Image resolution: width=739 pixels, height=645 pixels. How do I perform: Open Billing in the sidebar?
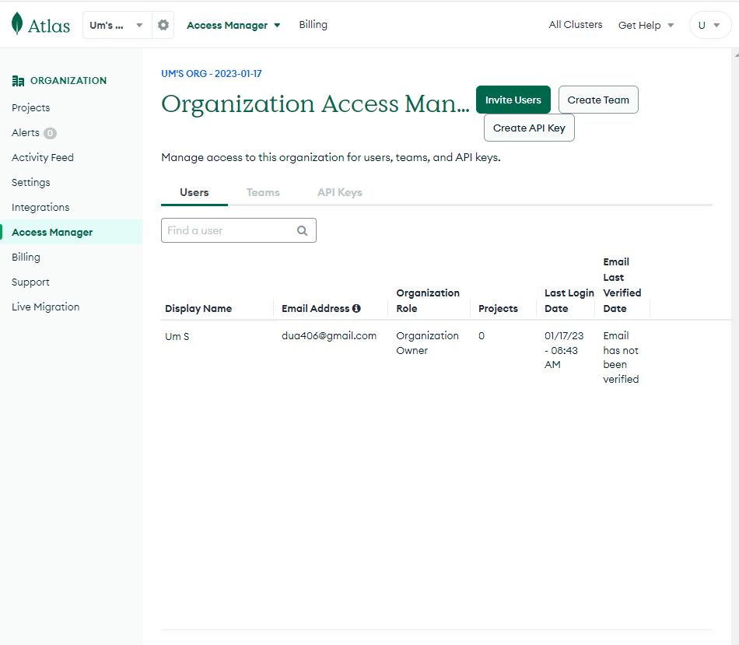click(26, 257)
